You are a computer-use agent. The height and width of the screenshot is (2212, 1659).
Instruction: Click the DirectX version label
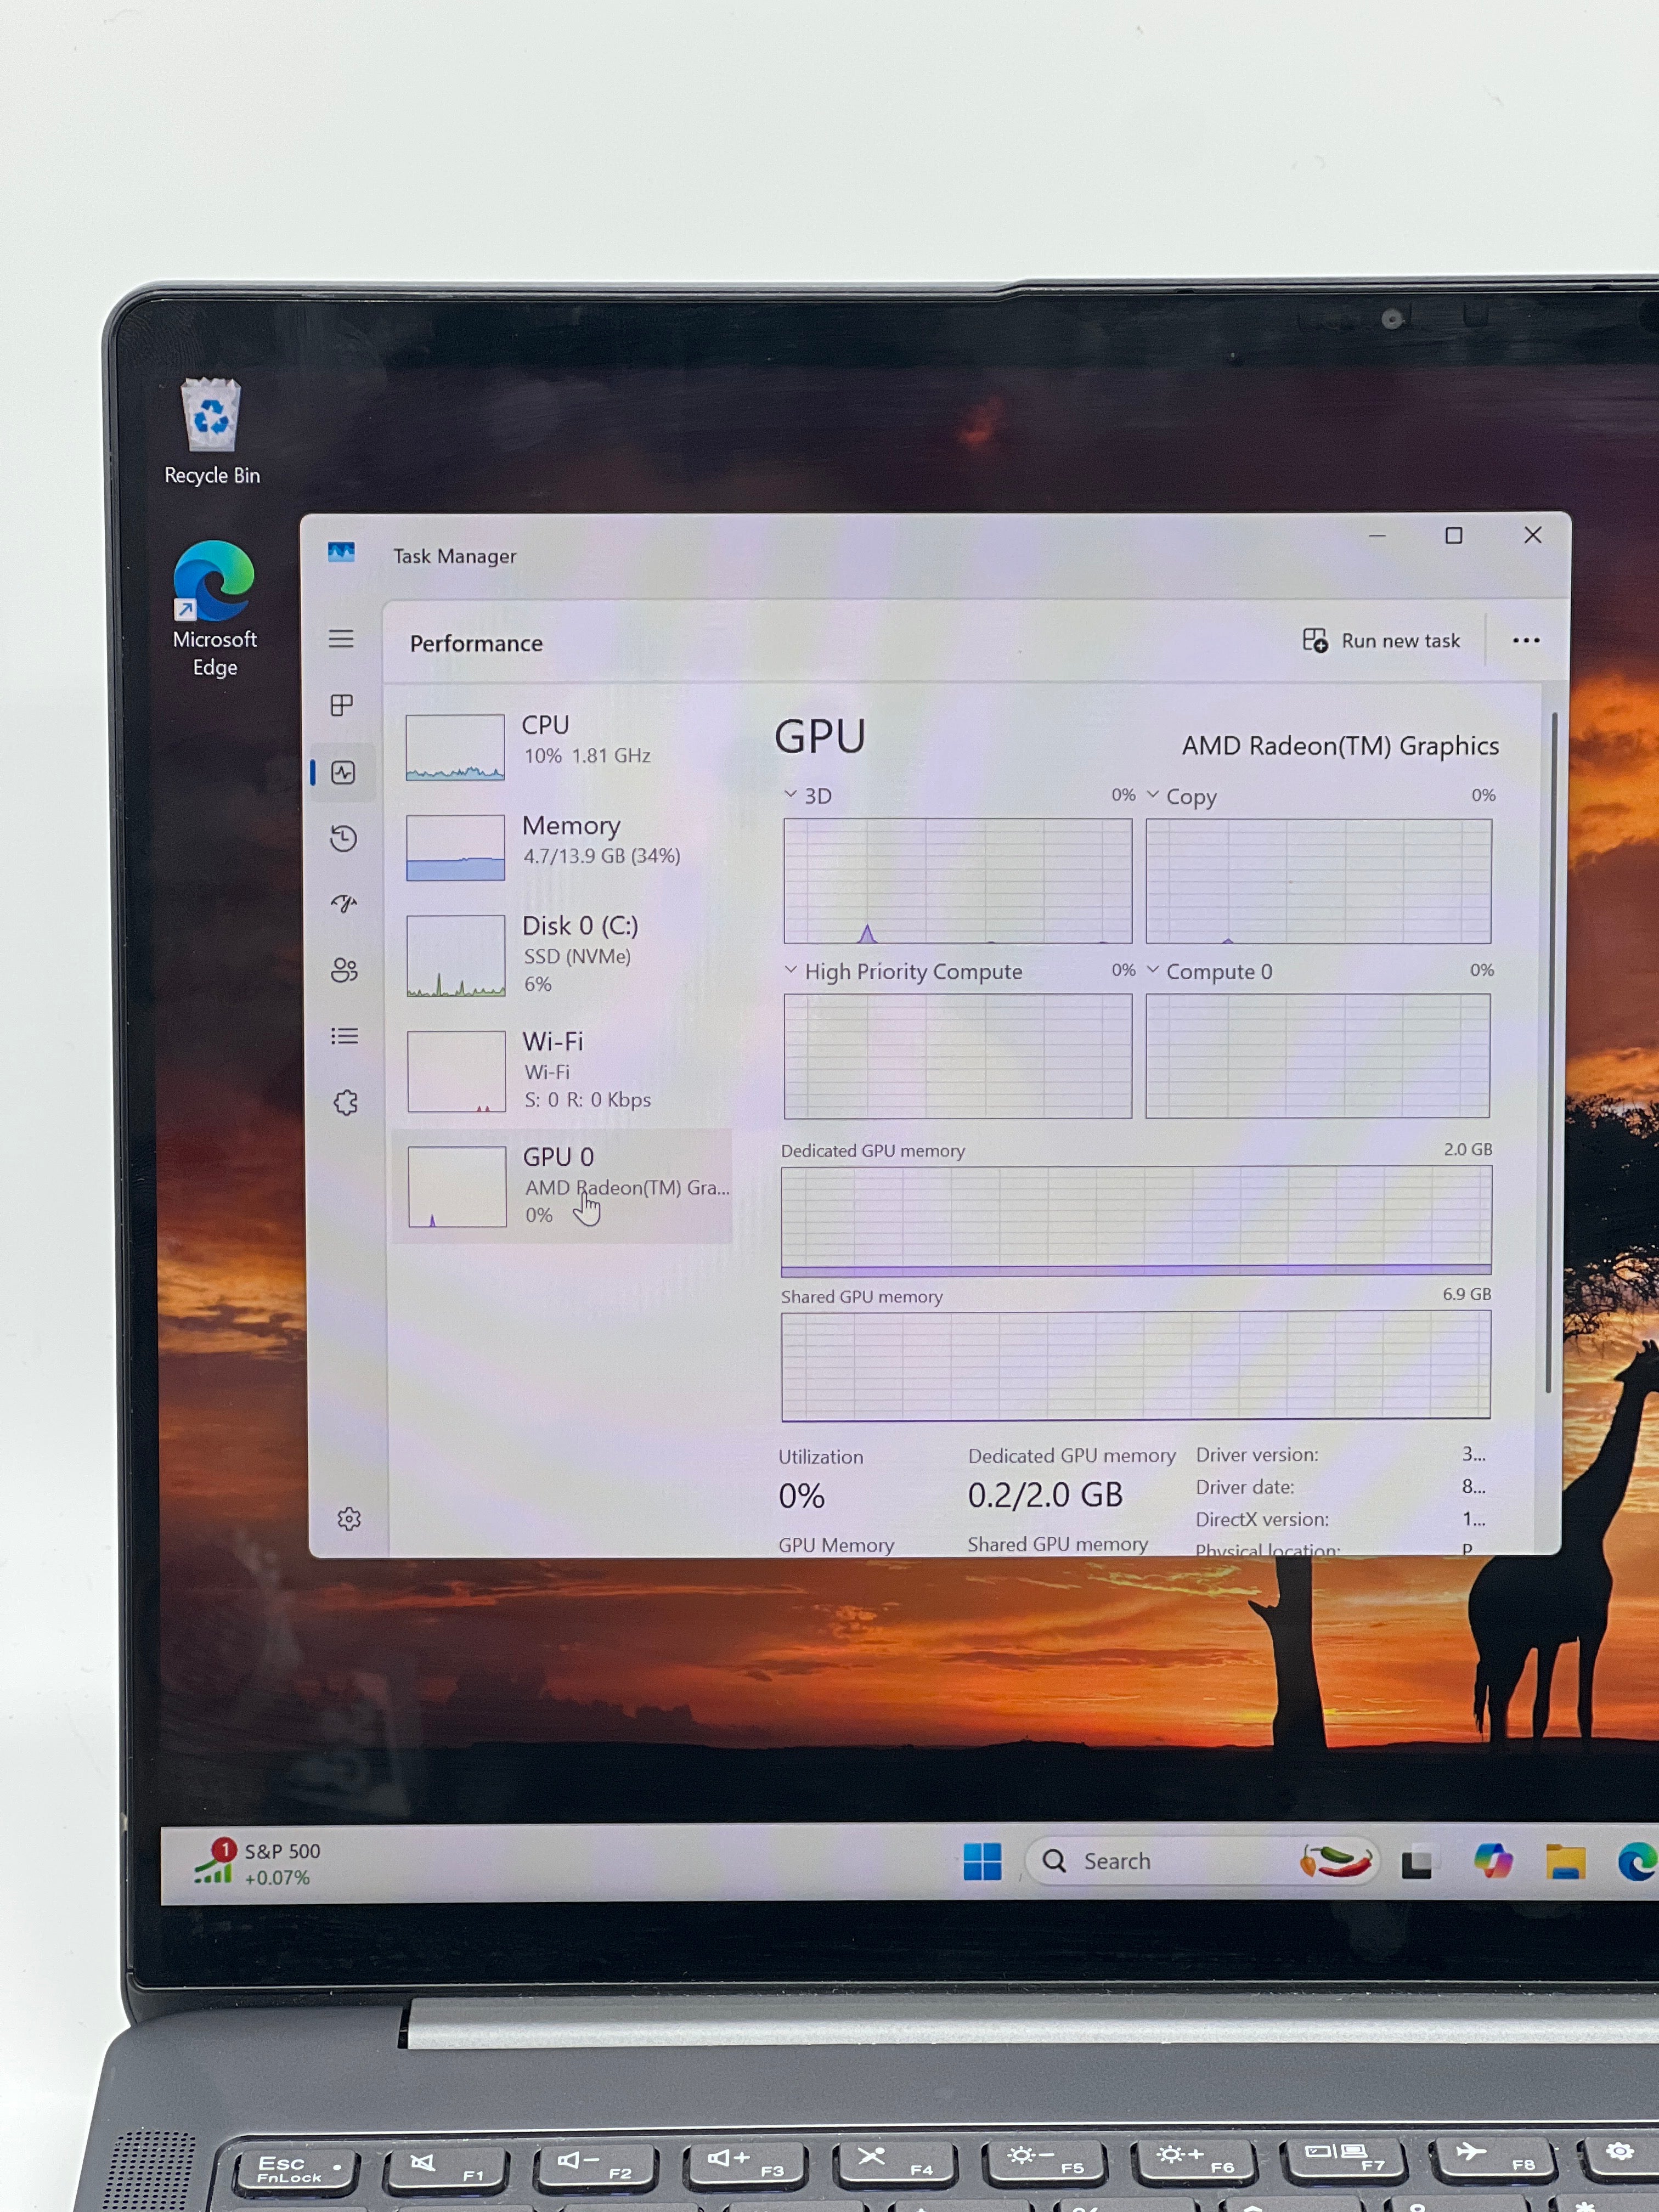[1262, 1520]
